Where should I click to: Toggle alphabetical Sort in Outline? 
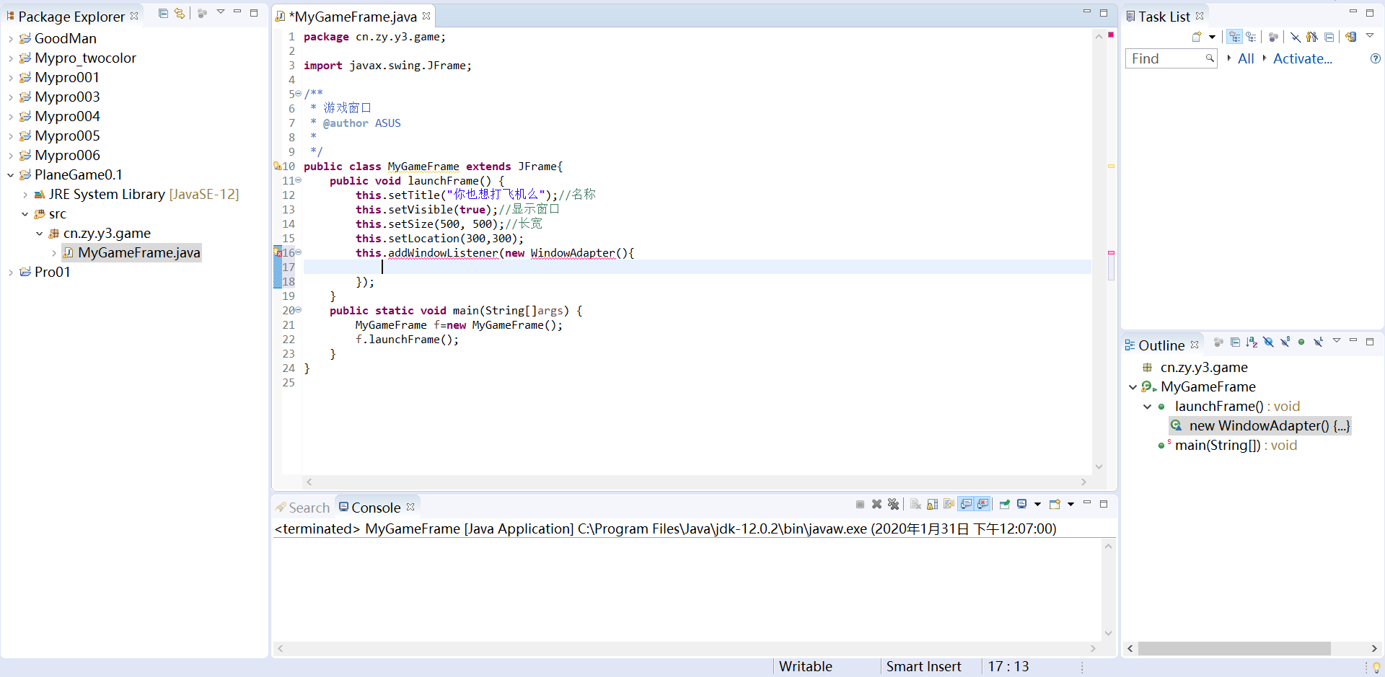coord(1252,342)
